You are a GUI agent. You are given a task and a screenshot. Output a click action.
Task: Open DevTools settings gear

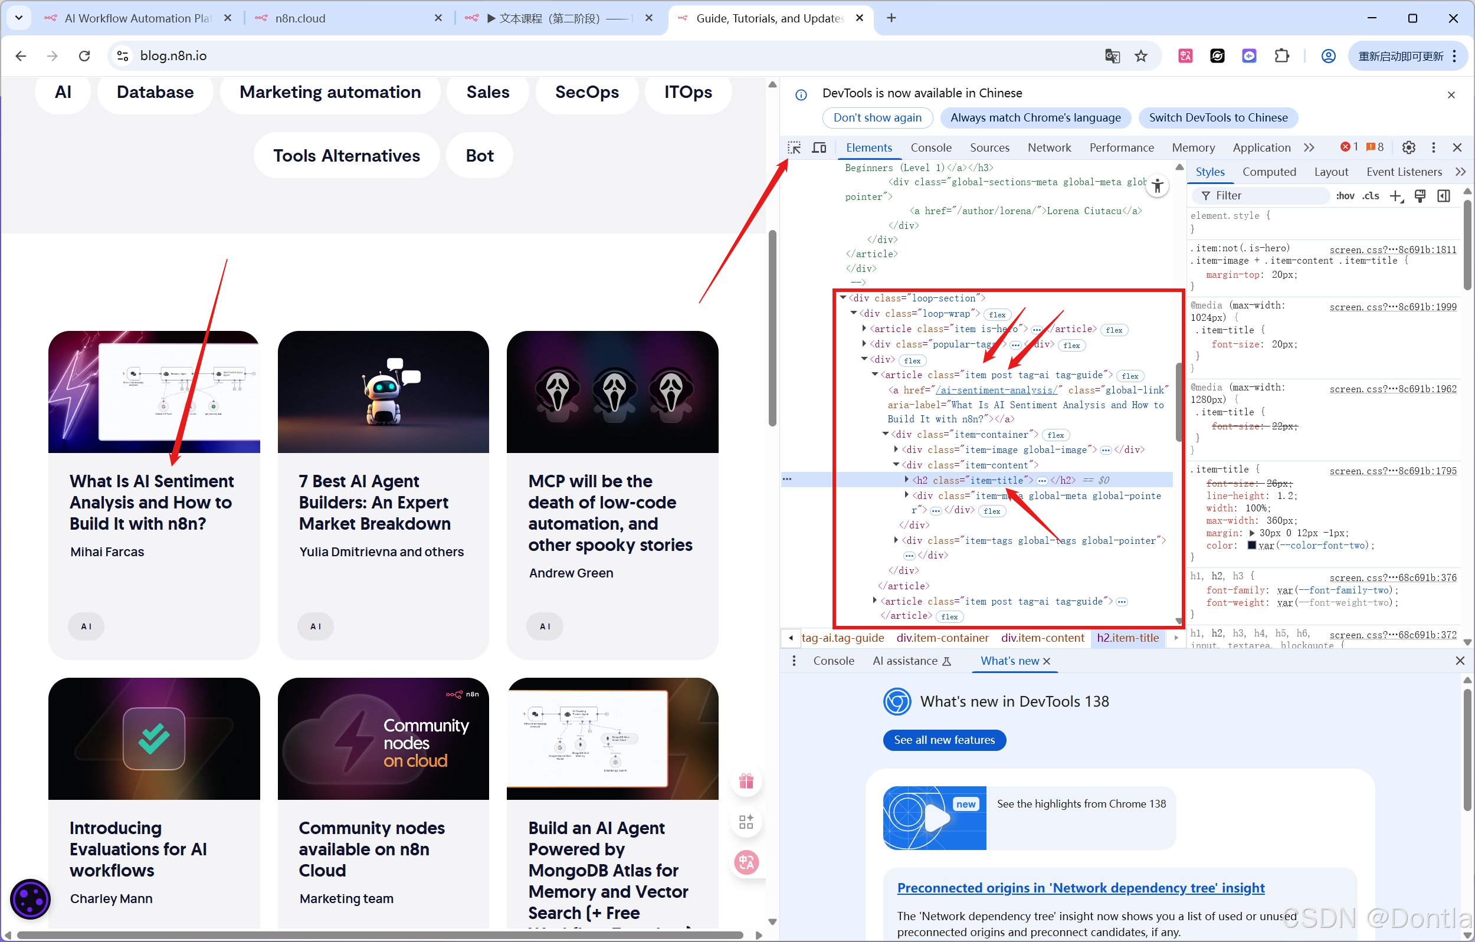pos(1408,147)
